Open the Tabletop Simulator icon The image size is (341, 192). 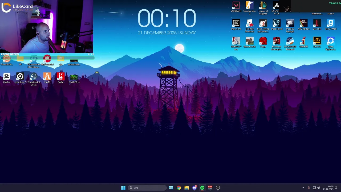click(250, 26)
